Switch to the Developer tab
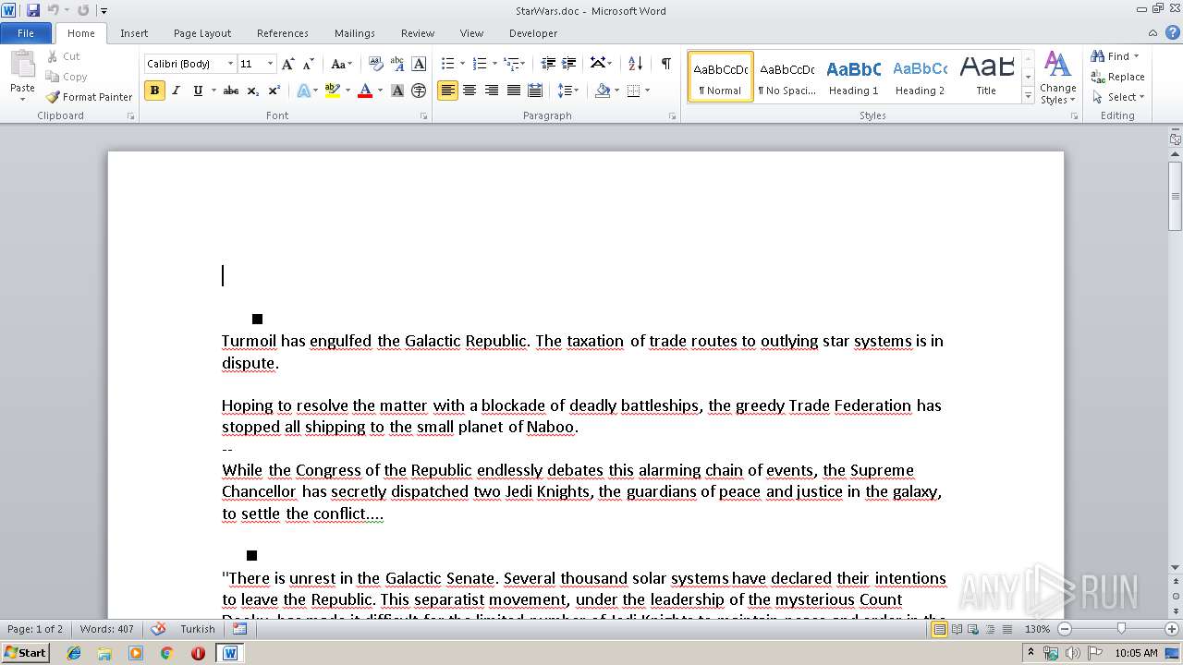This screenshot has width=1183, height=665. tap(533, 33)
